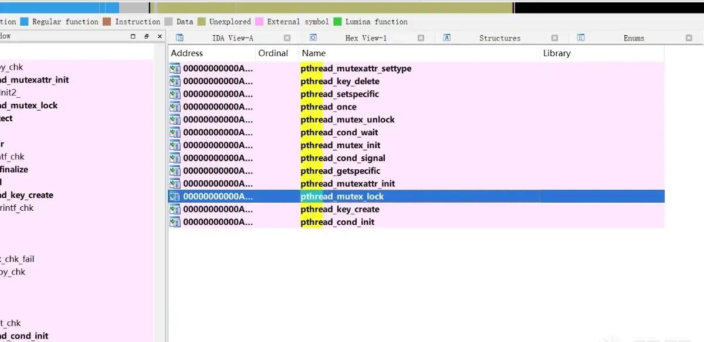
Task: Close the Hex View-1 tab
Action: [x=421, y=38]
